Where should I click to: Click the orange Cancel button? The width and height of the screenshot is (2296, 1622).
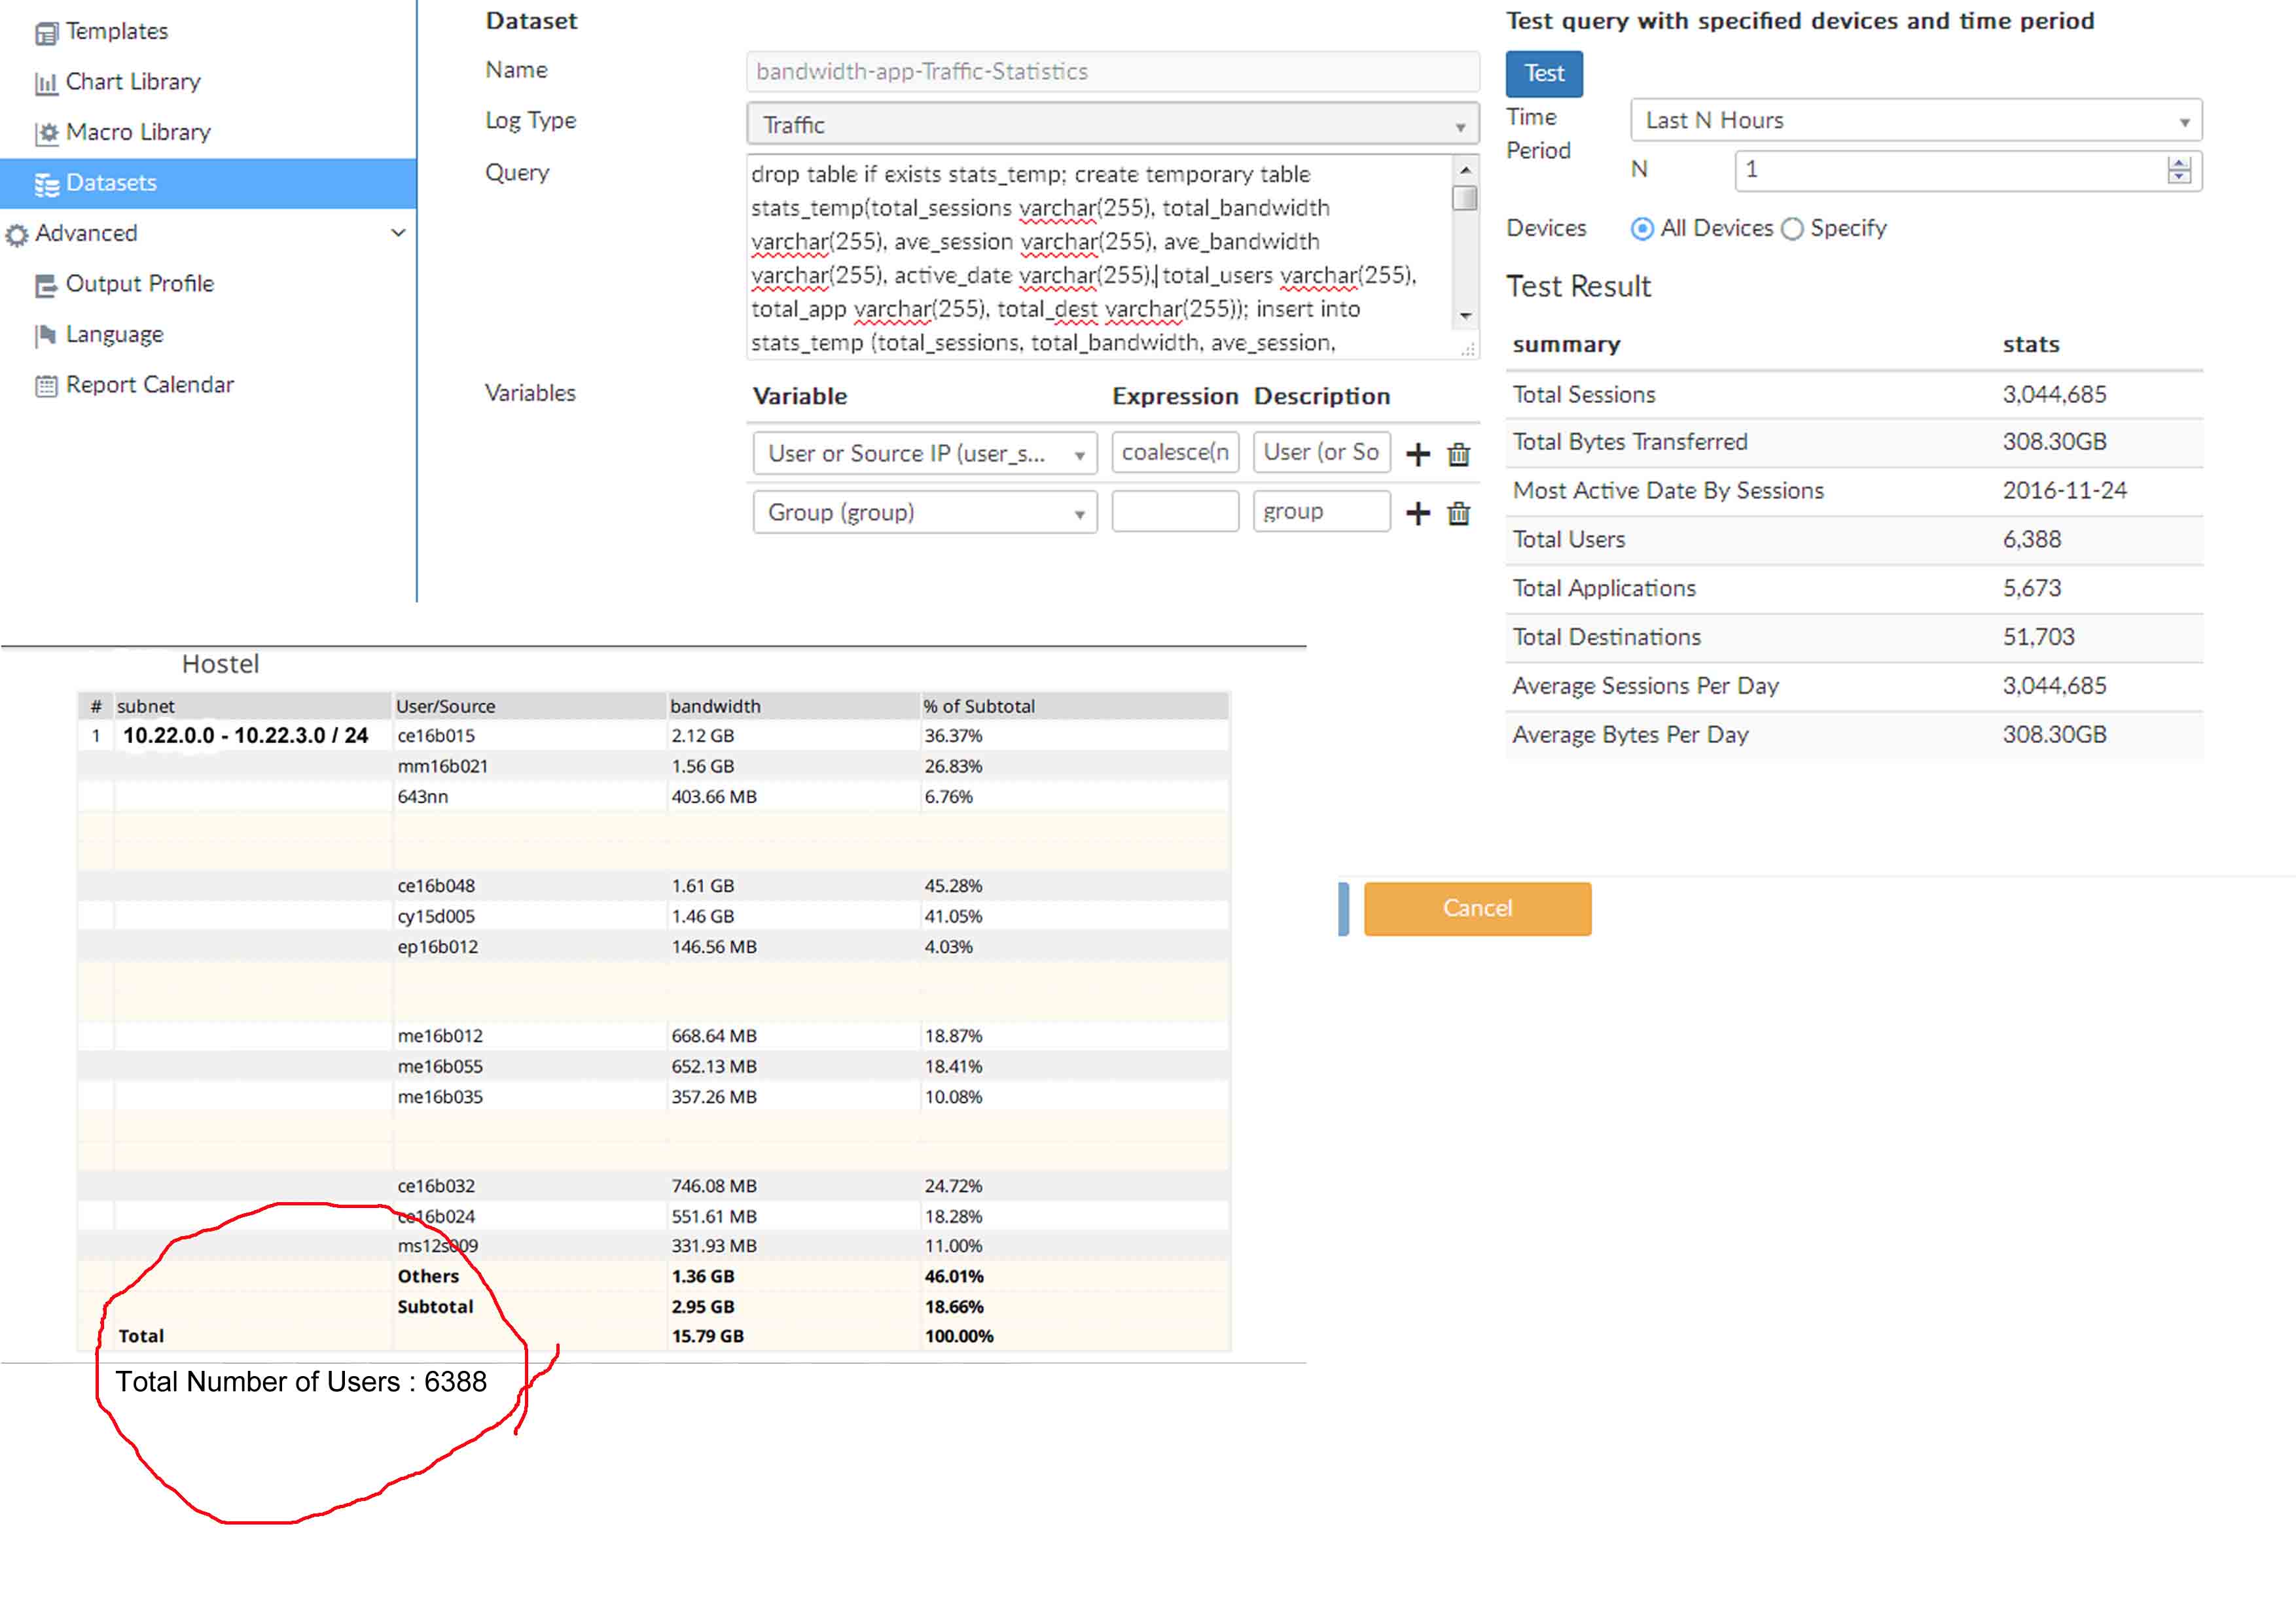click(1477, 908)
